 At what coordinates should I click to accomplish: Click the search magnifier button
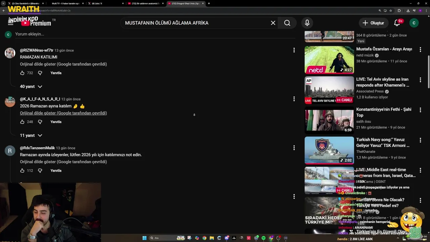point(287,23)
